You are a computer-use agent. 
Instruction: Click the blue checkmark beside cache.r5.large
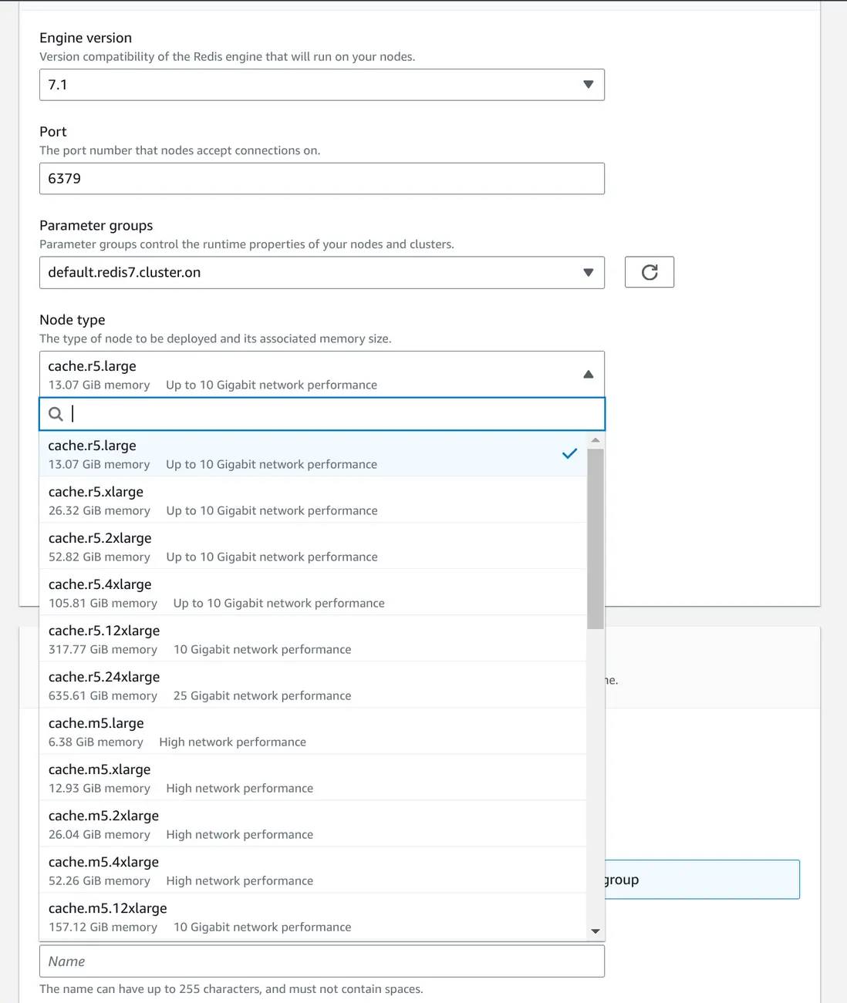click(x=569, y=454)
